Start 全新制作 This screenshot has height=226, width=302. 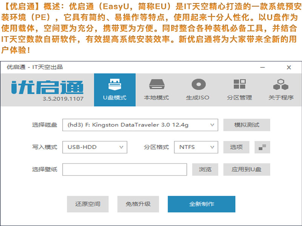[x=202, y=204]
